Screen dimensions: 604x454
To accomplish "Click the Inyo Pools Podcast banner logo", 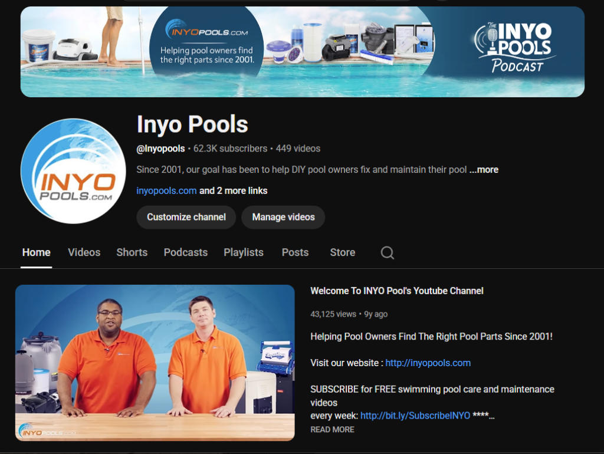I will pyautogui.click(x=514, y=47).
